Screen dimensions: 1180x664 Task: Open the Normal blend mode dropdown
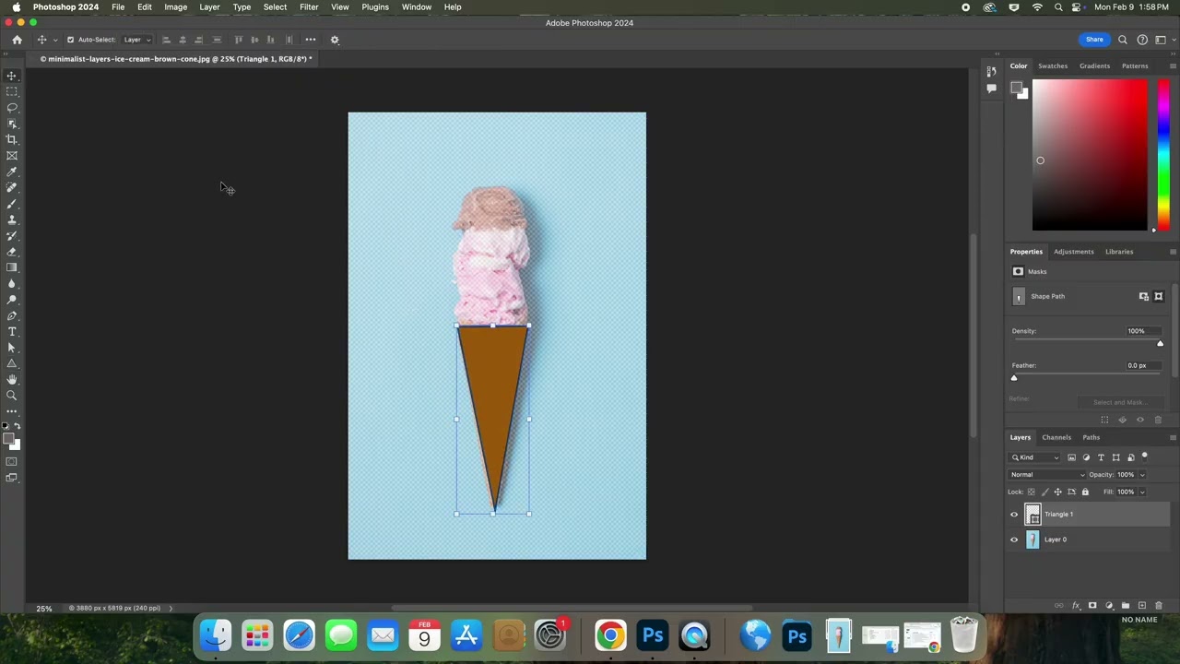[x=1048, y=475]
